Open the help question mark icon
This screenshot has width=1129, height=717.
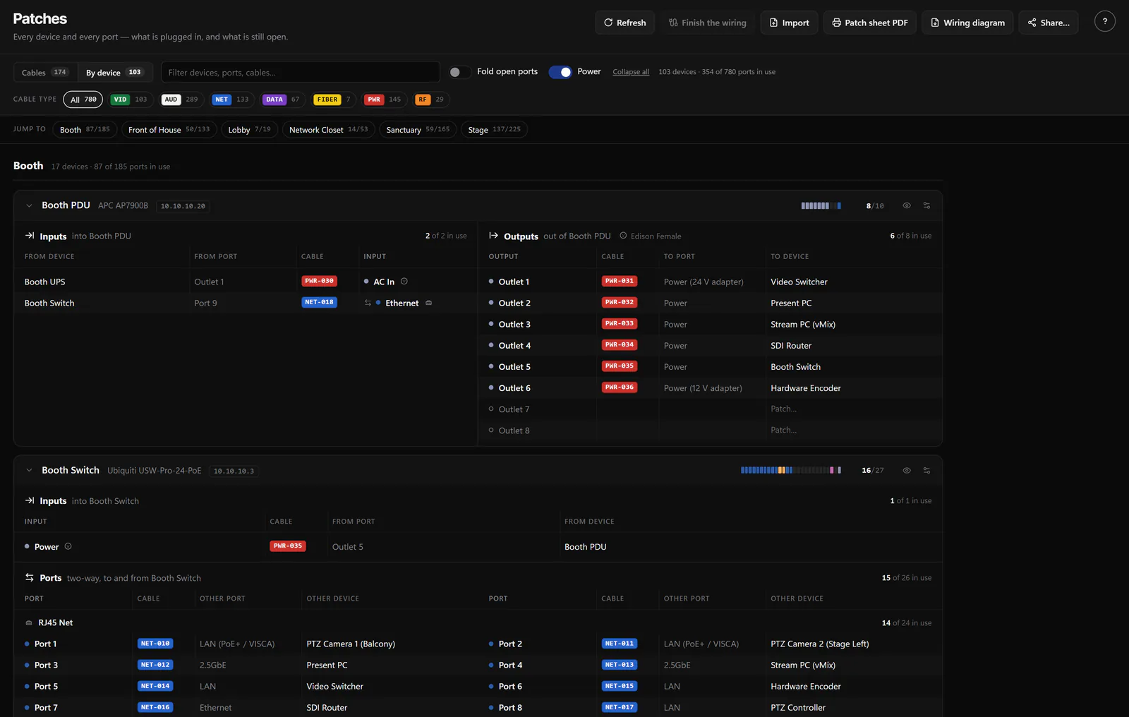point(1104,22)
